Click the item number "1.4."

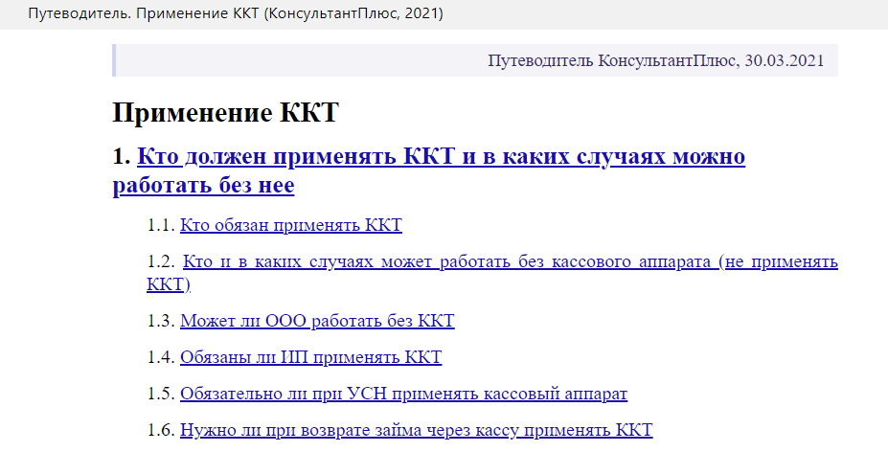point(161,357)
